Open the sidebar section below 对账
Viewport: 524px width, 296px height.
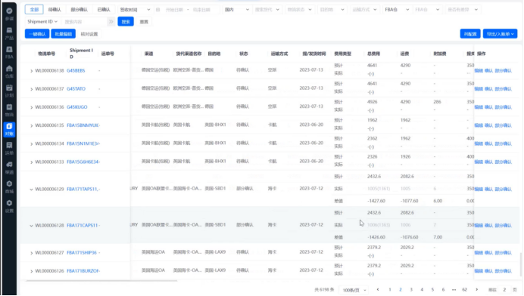(9, 148)
